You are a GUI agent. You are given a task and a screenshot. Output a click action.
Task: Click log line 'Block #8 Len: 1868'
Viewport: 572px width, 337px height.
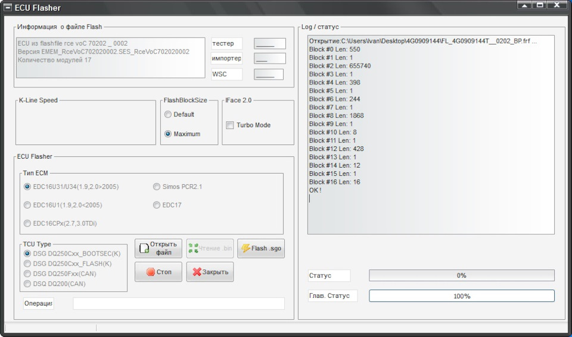(x=336, y=116)
